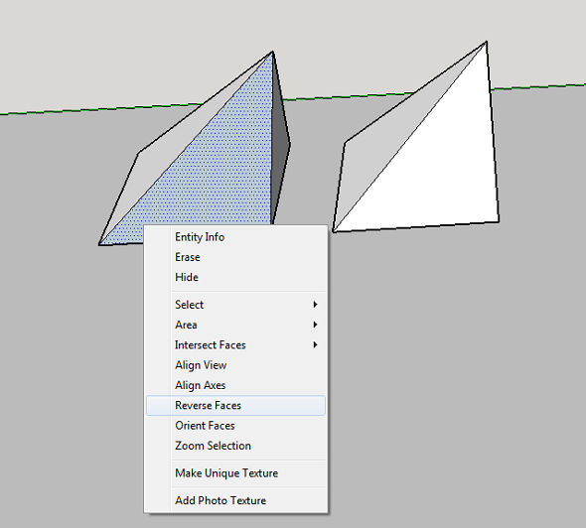Open the Area submenu
The image size is (586, 528).
[235, 325]
